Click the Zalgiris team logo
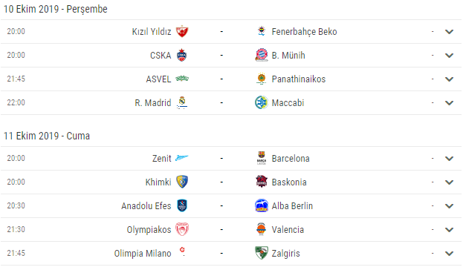This screenshot has width=463, height=267. pyautogui.click(x=262, y=253)
